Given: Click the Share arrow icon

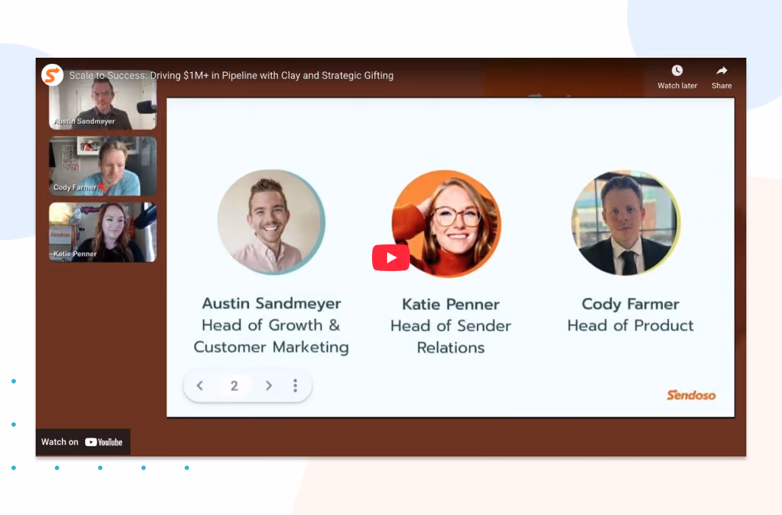Looking at the screenshot, I should [721, 71].
